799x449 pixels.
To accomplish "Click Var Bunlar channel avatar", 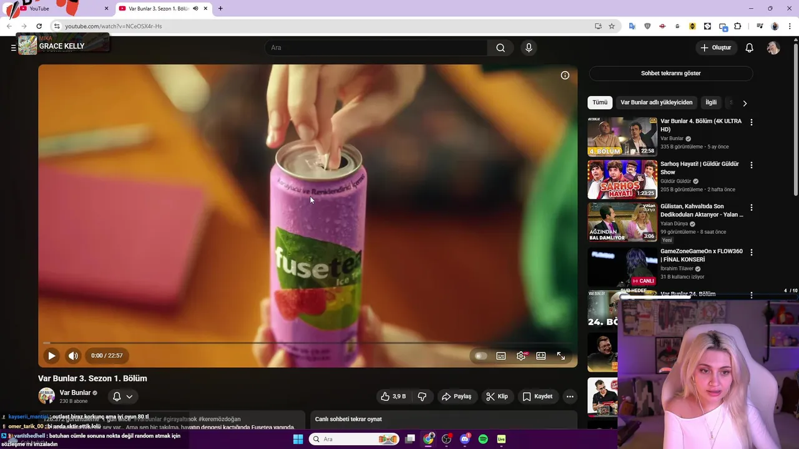I will coord(46,396).
